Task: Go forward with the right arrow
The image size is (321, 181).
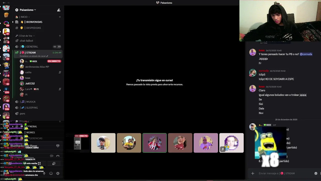Action: [8, 3]
